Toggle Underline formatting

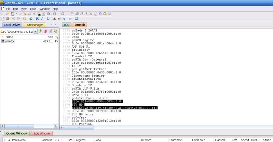tap(48, 19)
